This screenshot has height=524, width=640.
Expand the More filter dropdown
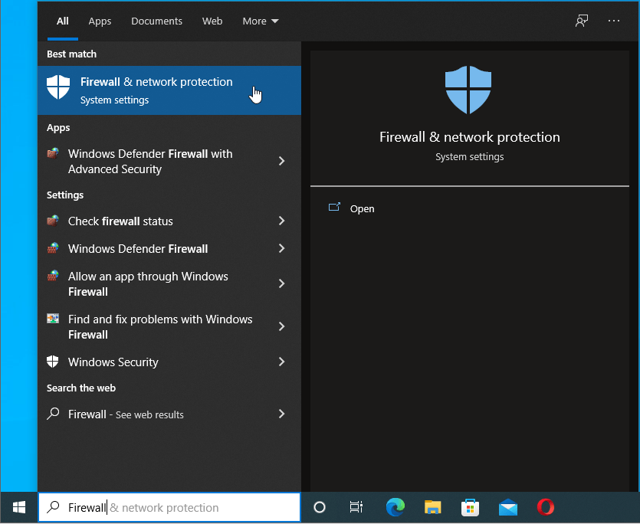click(261, 21)
